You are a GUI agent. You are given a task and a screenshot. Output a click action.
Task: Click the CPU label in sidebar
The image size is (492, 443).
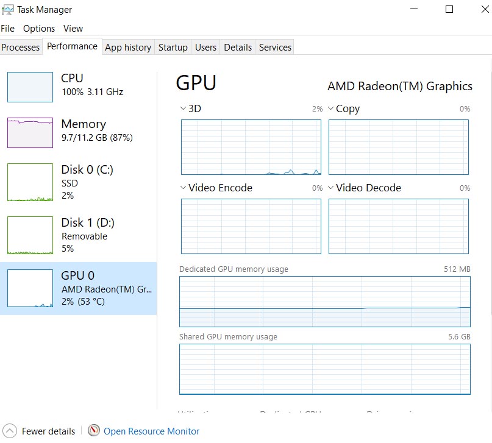[72, 78]
